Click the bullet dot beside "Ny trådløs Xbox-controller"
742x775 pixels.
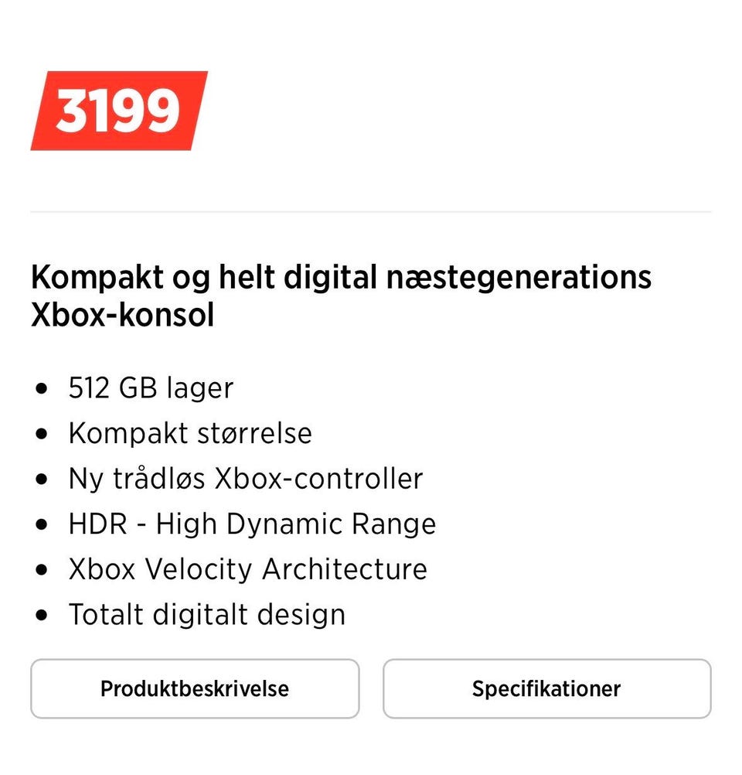(42, 480)
